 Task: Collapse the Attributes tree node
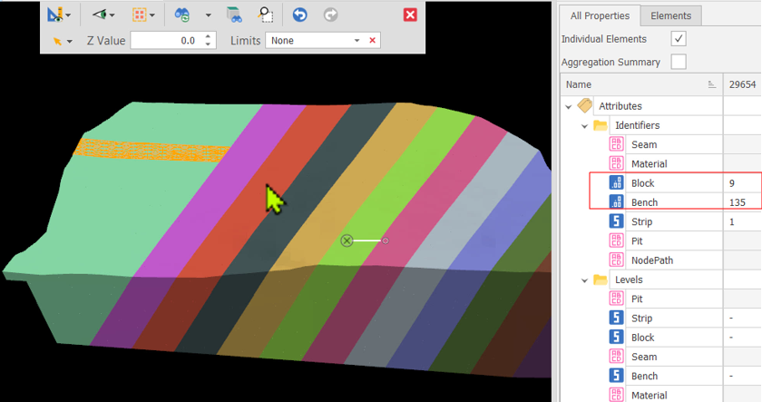(x=570, y=106)
